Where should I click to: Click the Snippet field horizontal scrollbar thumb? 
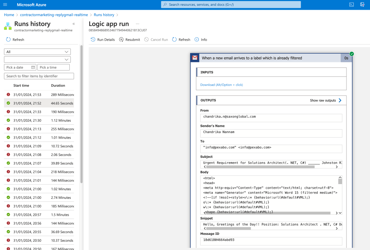[x=228, y=228]
